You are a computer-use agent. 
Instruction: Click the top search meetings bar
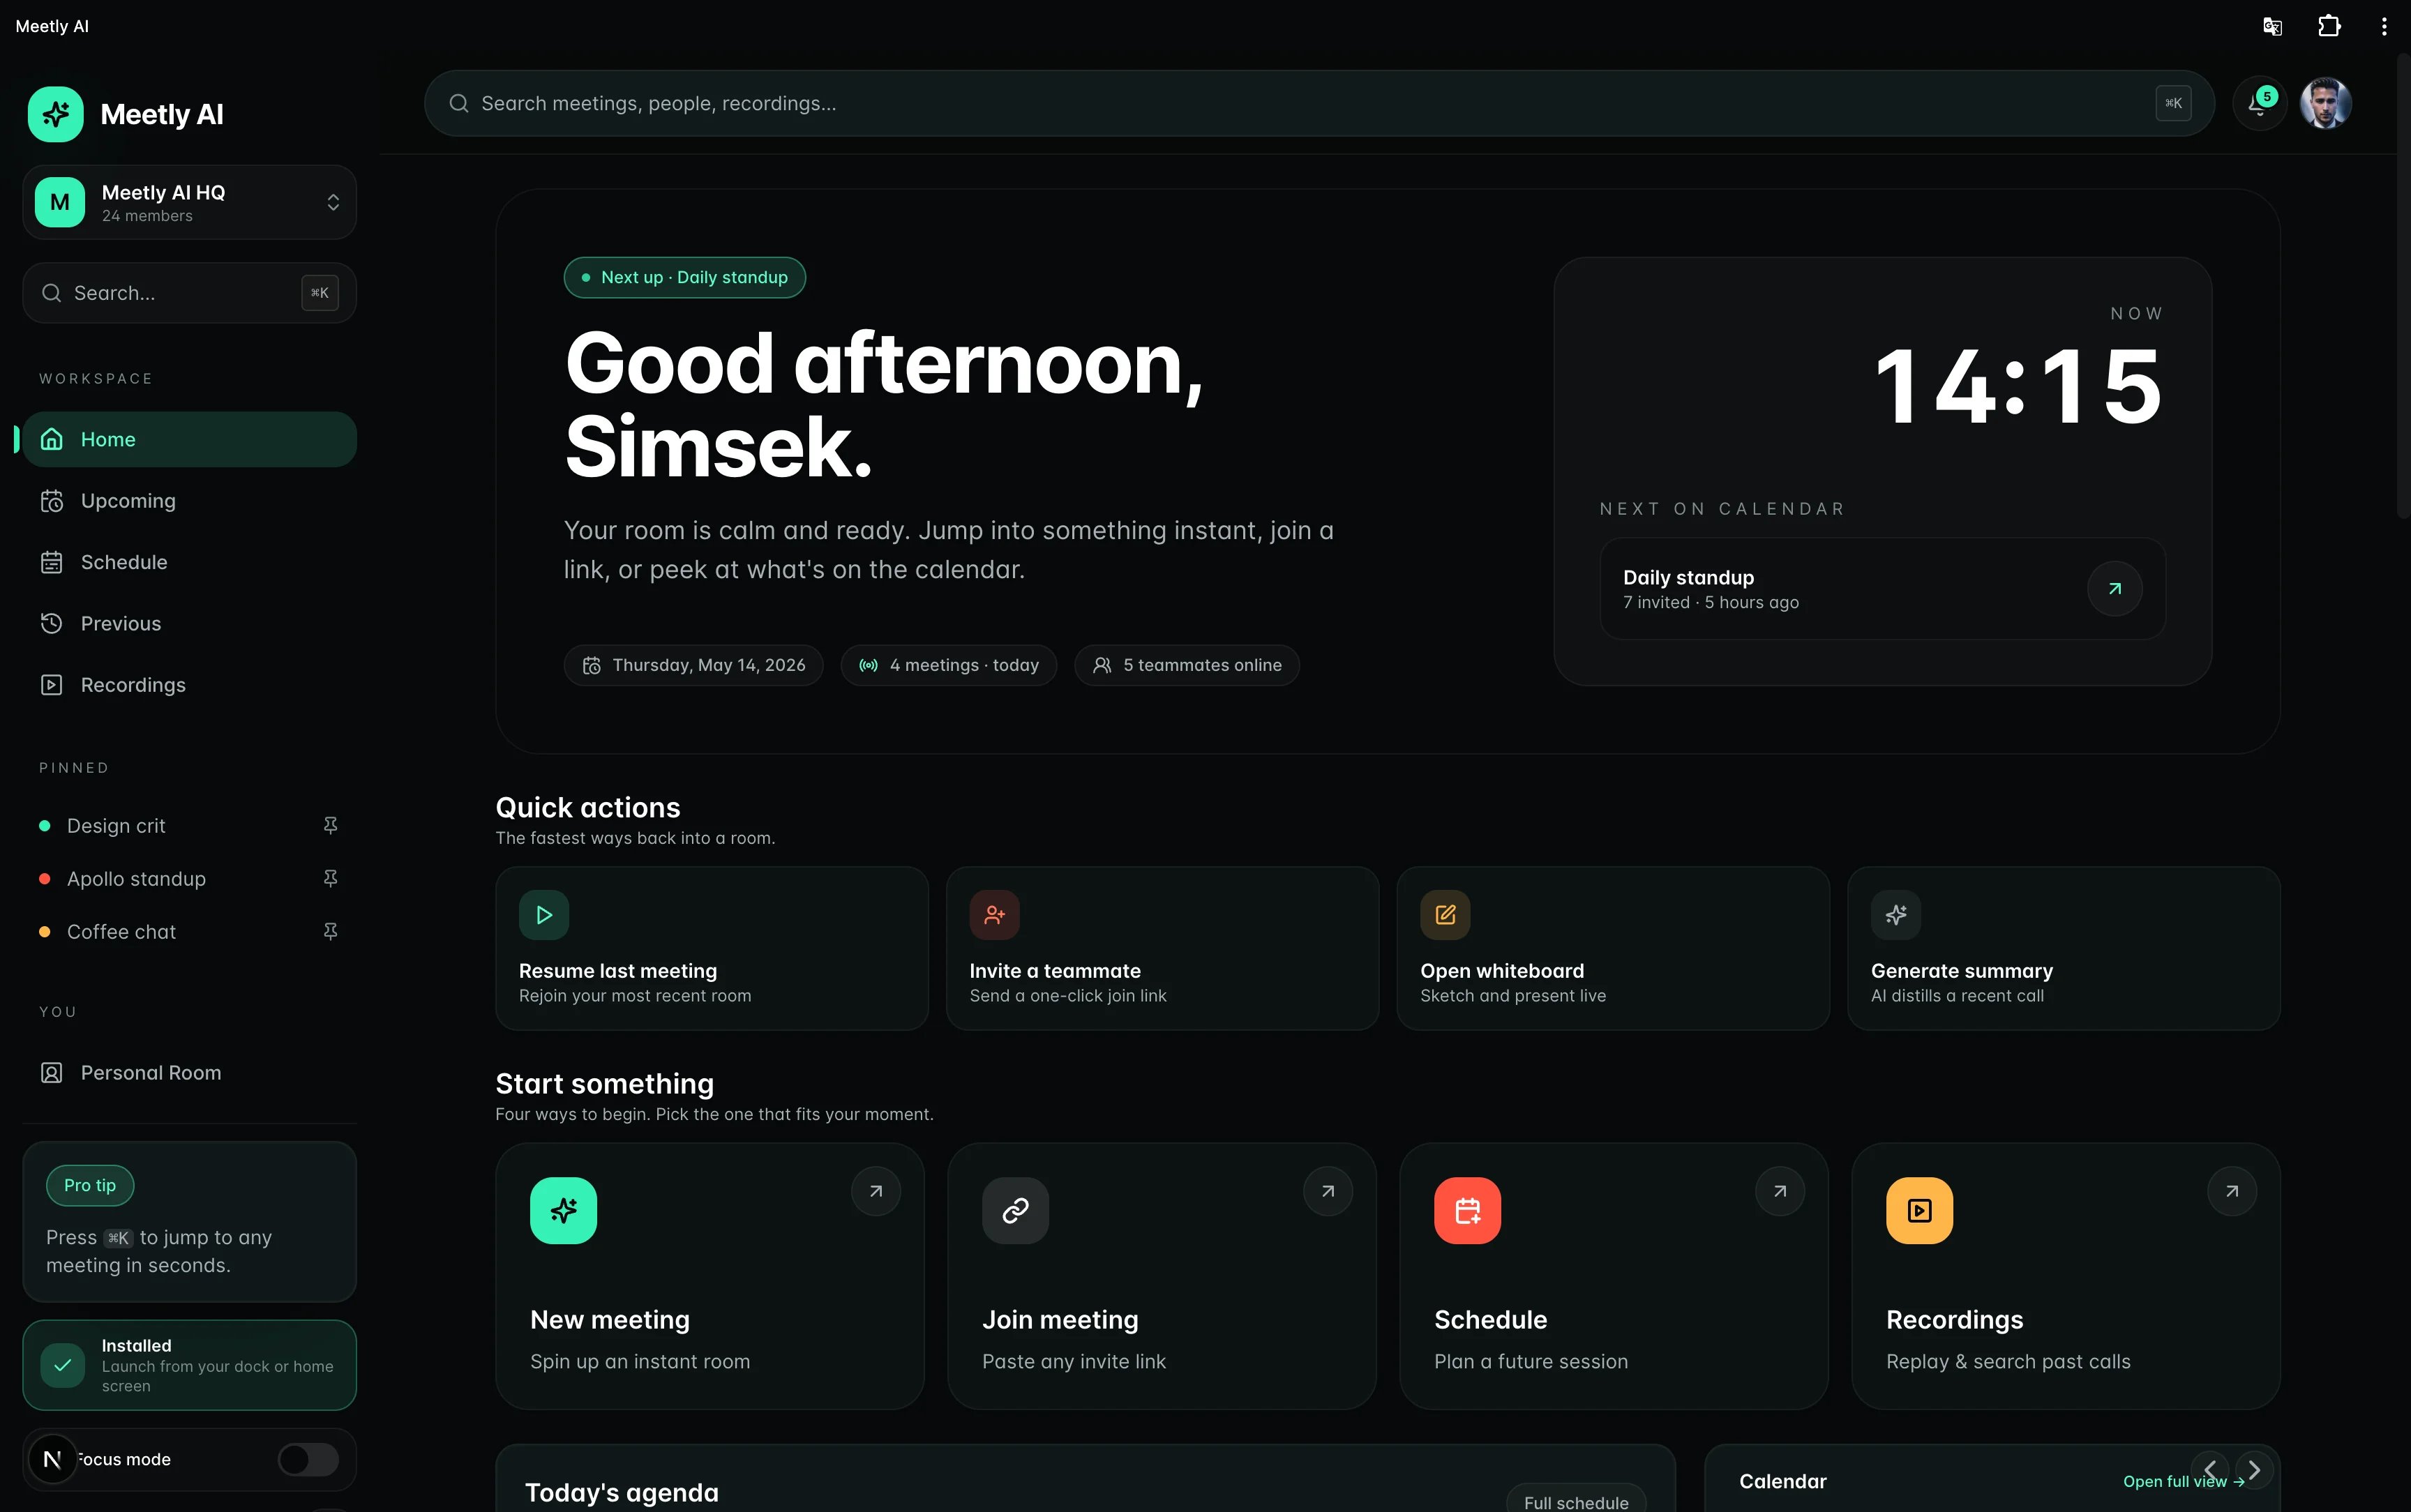[1319, 103]
